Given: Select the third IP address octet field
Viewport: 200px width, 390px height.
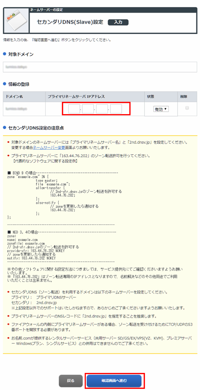Looking at the screenshot, I should pos(102,109).
